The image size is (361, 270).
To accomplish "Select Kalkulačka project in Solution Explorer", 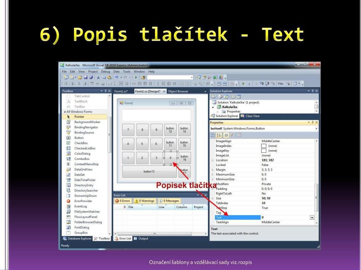I will [230, 107].
